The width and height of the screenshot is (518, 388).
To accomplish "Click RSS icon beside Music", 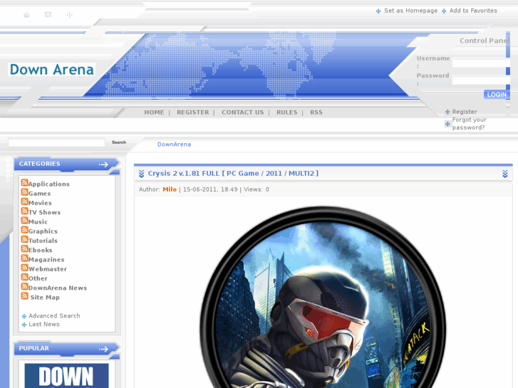I will coord(25,220).
